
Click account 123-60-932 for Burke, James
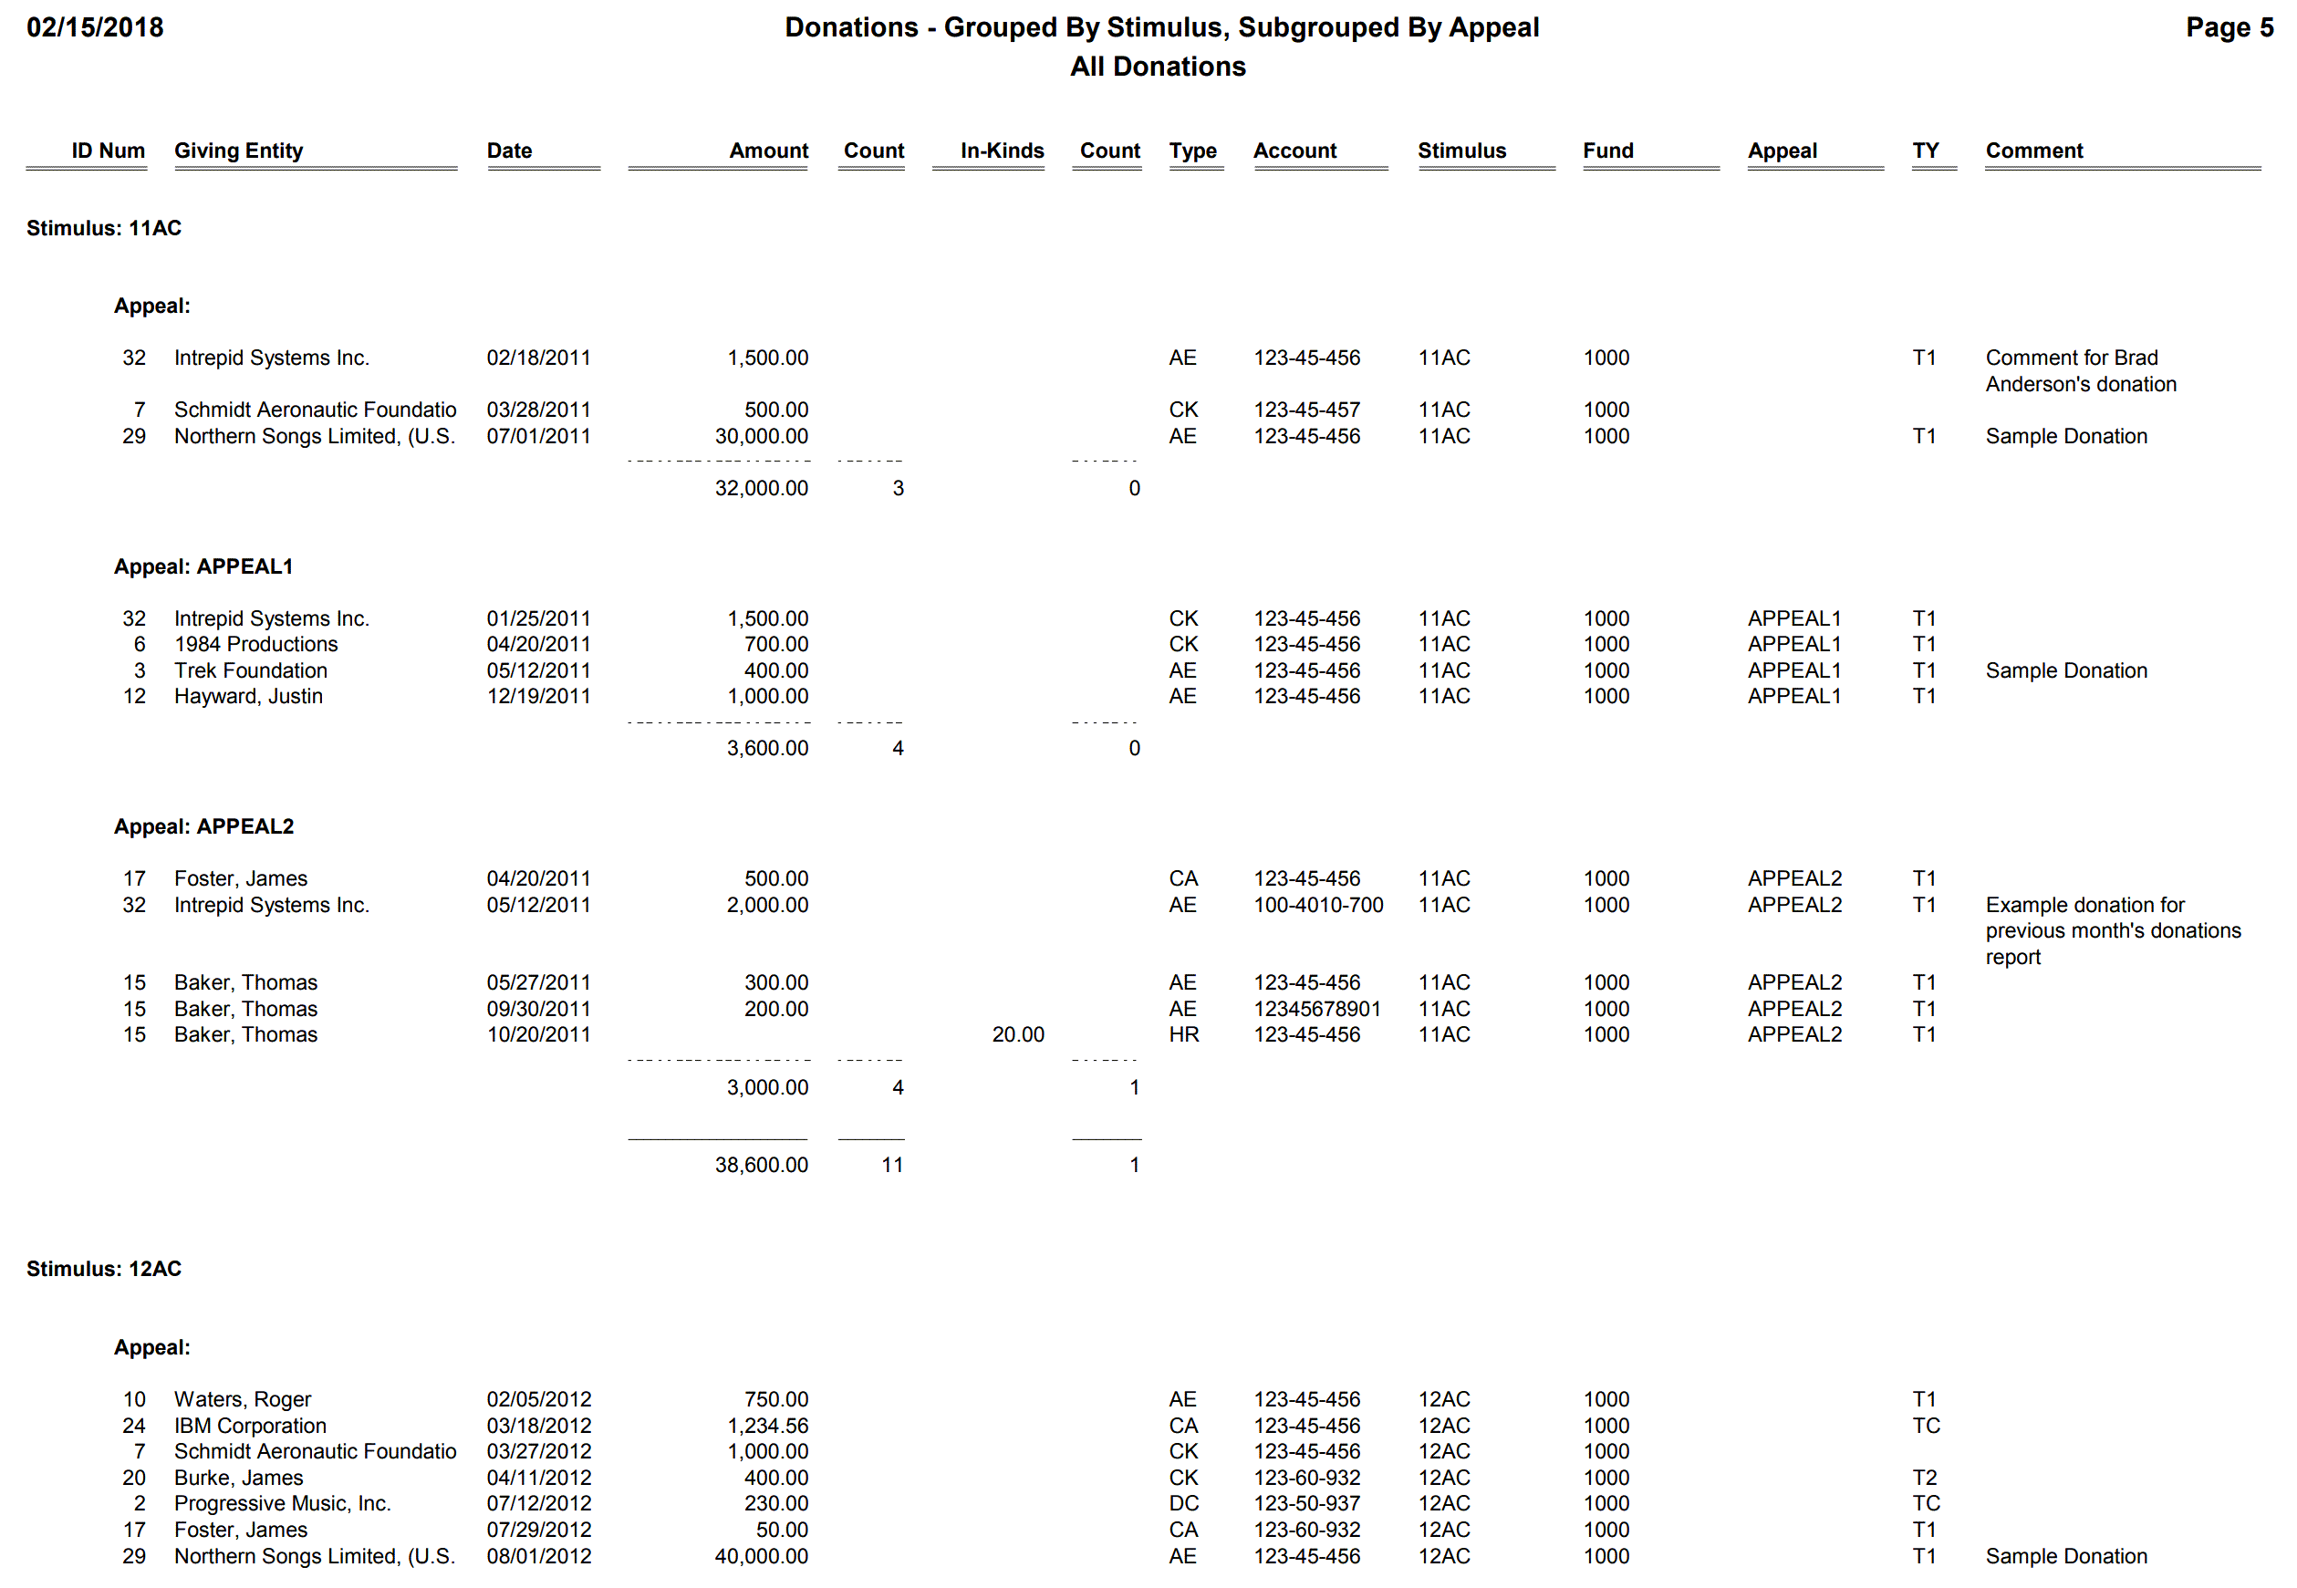tap(1306, 1477)
